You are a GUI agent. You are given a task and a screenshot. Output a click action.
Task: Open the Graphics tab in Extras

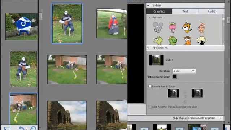159,11
